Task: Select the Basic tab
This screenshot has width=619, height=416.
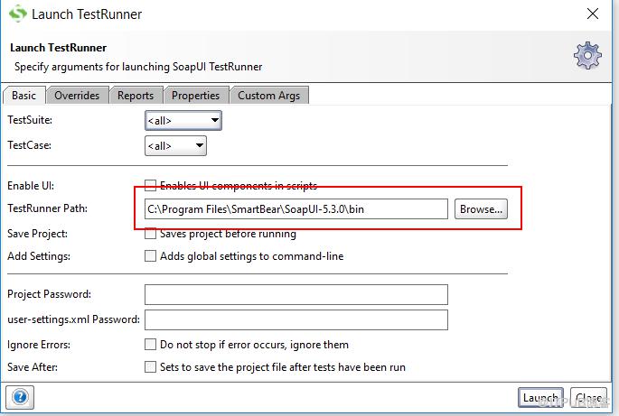Action: [23, 96]
